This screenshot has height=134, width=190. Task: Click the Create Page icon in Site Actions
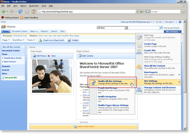[139, 45]
